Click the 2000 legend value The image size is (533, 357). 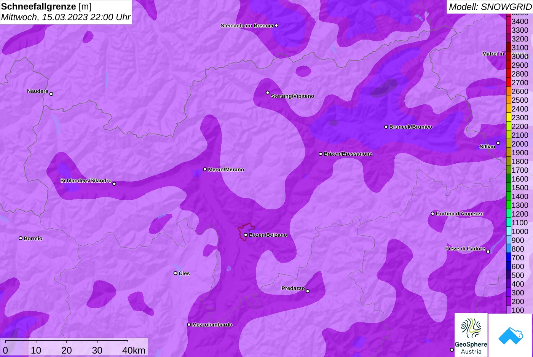520,144
